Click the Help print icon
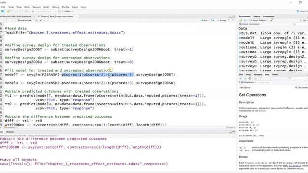 (x=256, y=78)
